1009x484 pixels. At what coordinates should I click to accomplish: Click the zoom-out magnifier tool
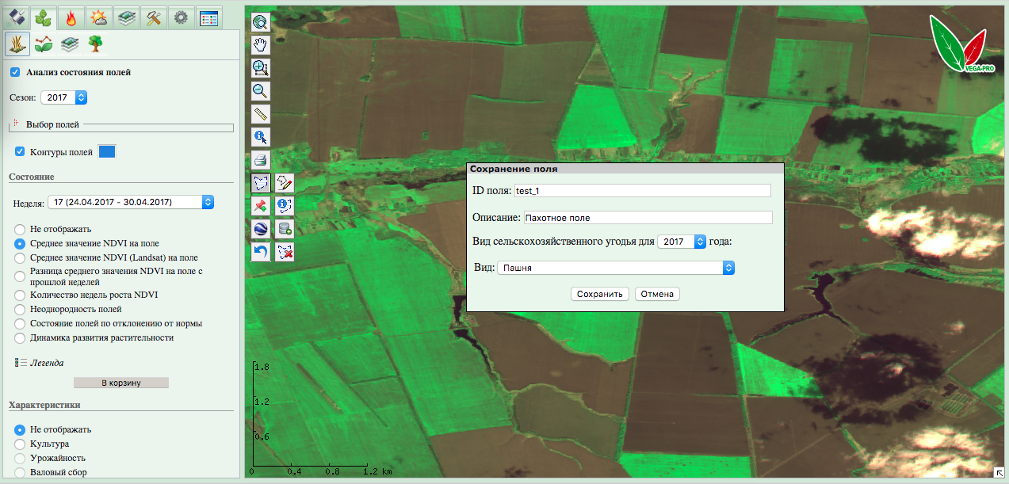[x=261, y=91]
